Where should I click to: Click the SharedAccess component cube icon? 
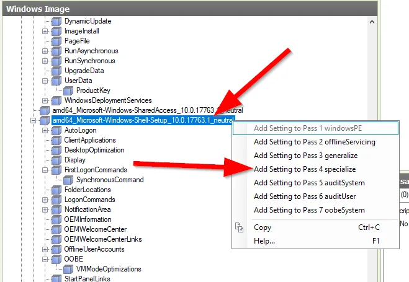45,110
